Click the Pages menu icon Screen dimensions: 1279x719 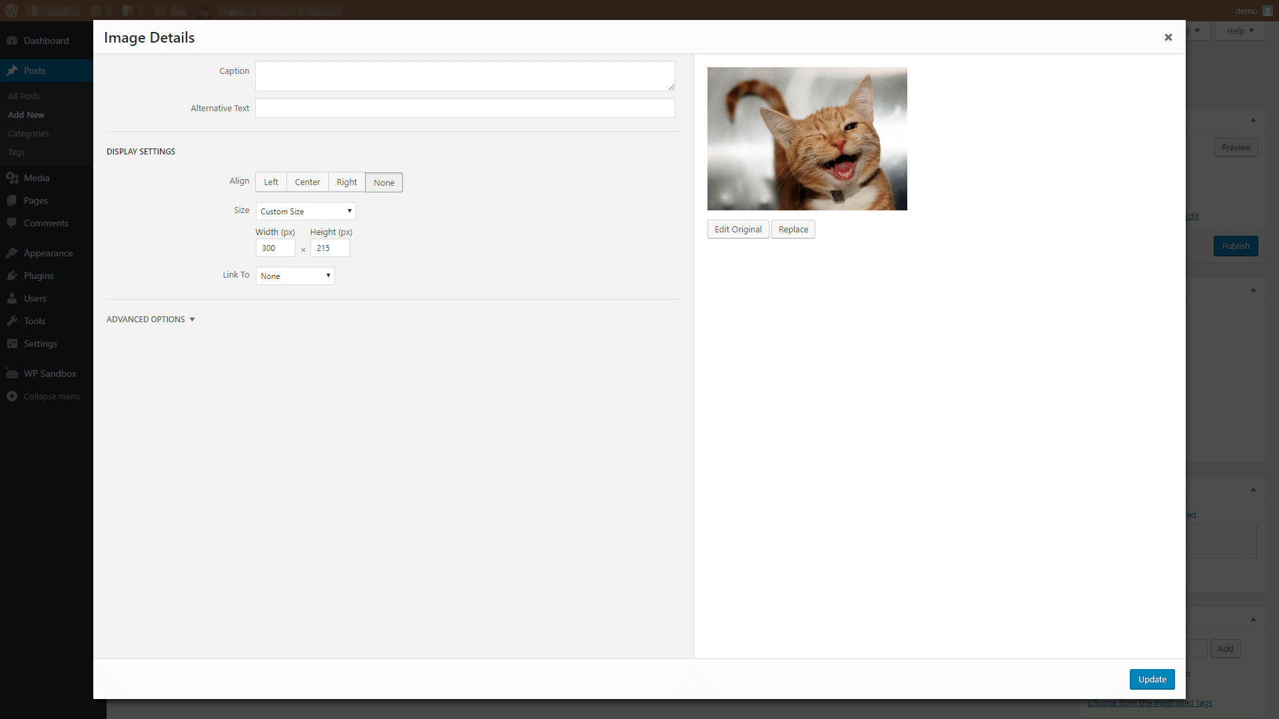point(12,200)
